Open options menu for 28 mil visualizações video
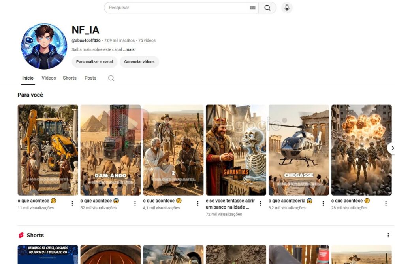The width and height of the screenshot is (395, 264). [386, 203]
